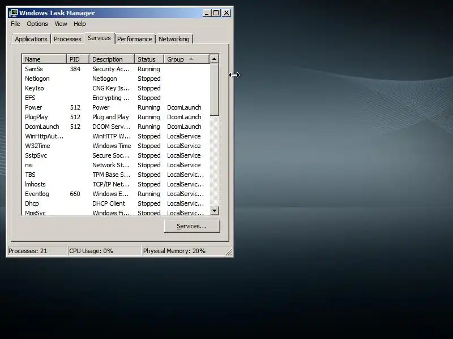This screenshot has height=339, width=453.
Task: Switch to the Applications tab
Action: coord(31,39)
